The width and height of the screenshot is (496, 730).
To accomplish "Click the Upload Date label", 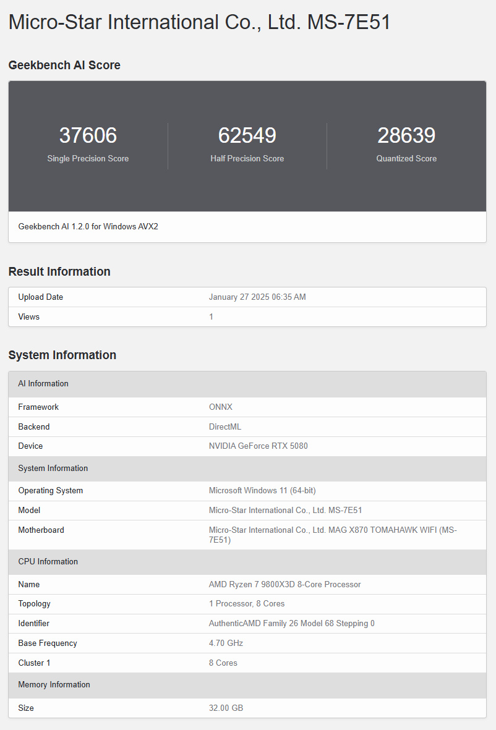I will 41,297.
